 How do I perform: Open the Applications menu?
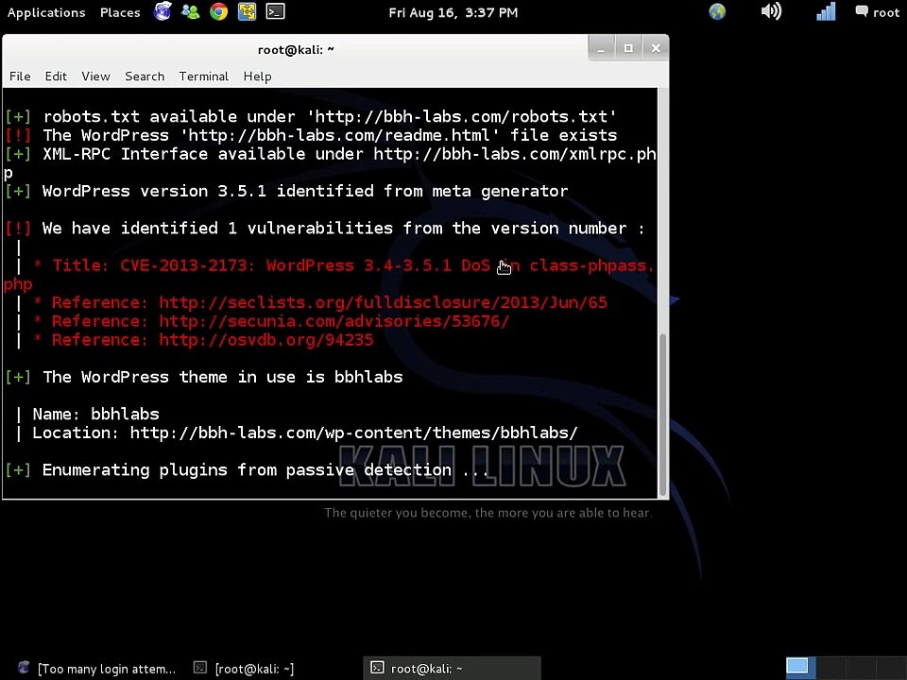(46, 12)
